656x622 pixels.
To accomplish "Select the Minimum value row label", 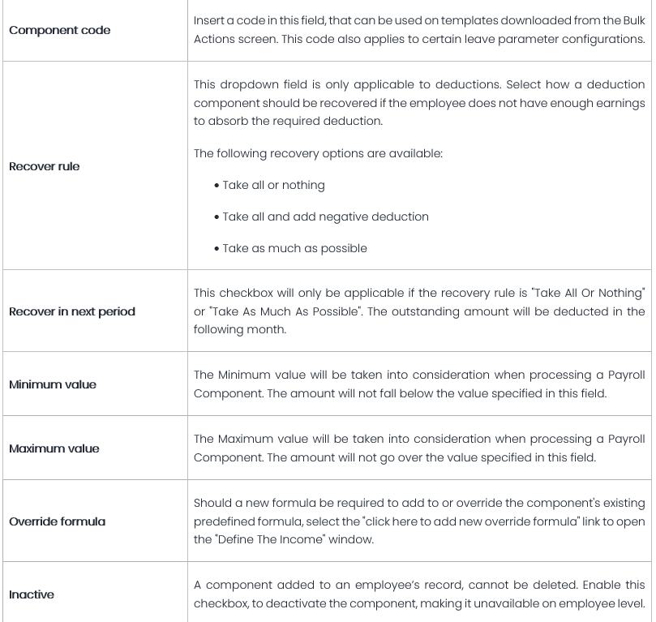I will coord(53,384).
